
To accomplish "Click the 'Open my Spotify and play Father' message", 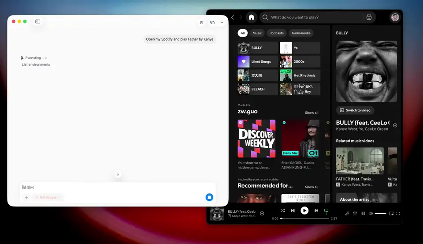I will click(x=180, y=39).
